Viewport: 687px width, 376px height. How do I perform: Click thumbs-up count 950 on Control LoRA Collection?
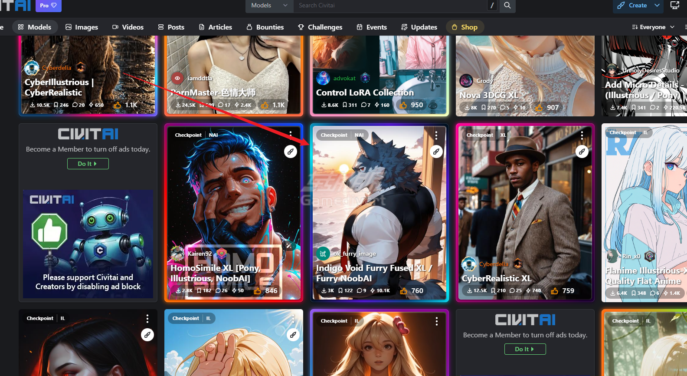coord(412,105)
